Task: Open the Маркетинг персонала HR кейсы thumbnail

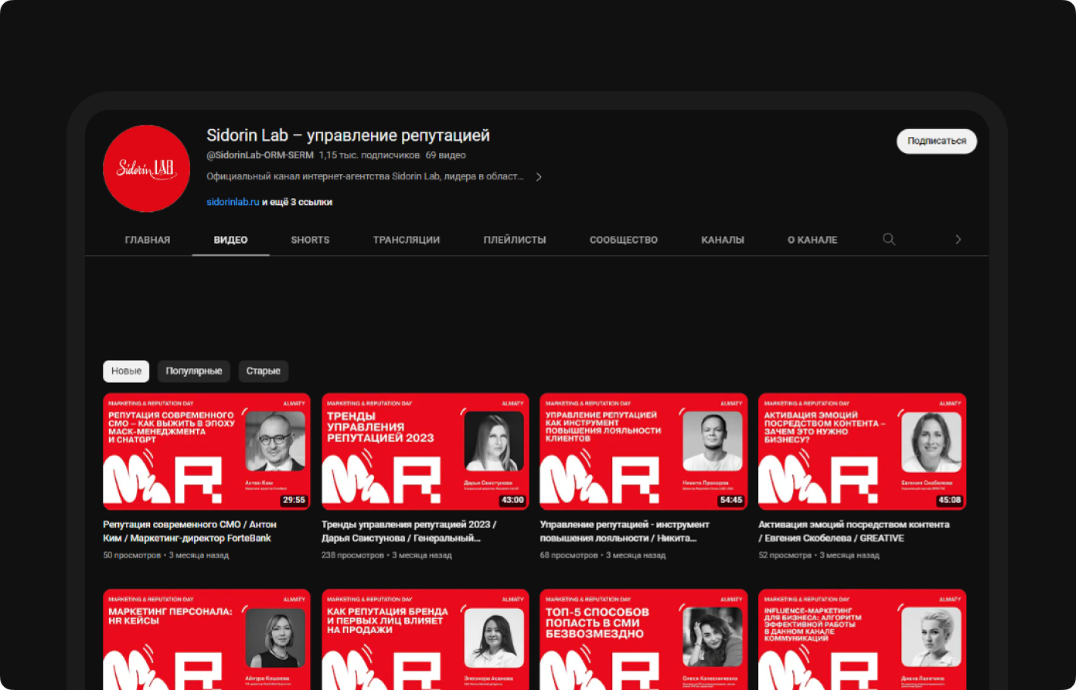Action: pyautogui.click(x=206, y=640)
